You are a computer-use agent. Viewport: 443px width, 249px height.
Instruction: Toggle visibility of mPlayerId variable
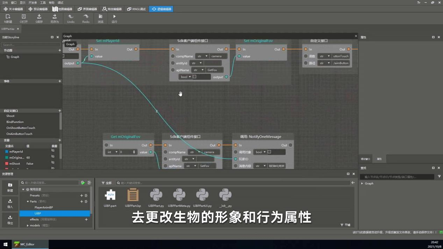point(53,151)
